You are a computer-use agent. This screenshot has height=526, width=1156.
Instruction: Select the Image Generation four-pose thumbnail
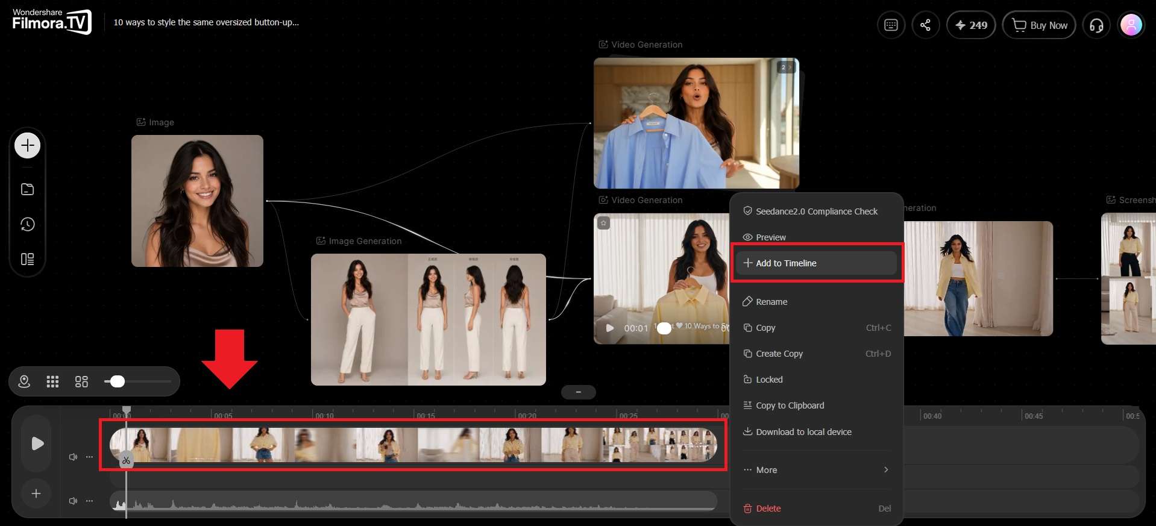[x=429, y=319]
